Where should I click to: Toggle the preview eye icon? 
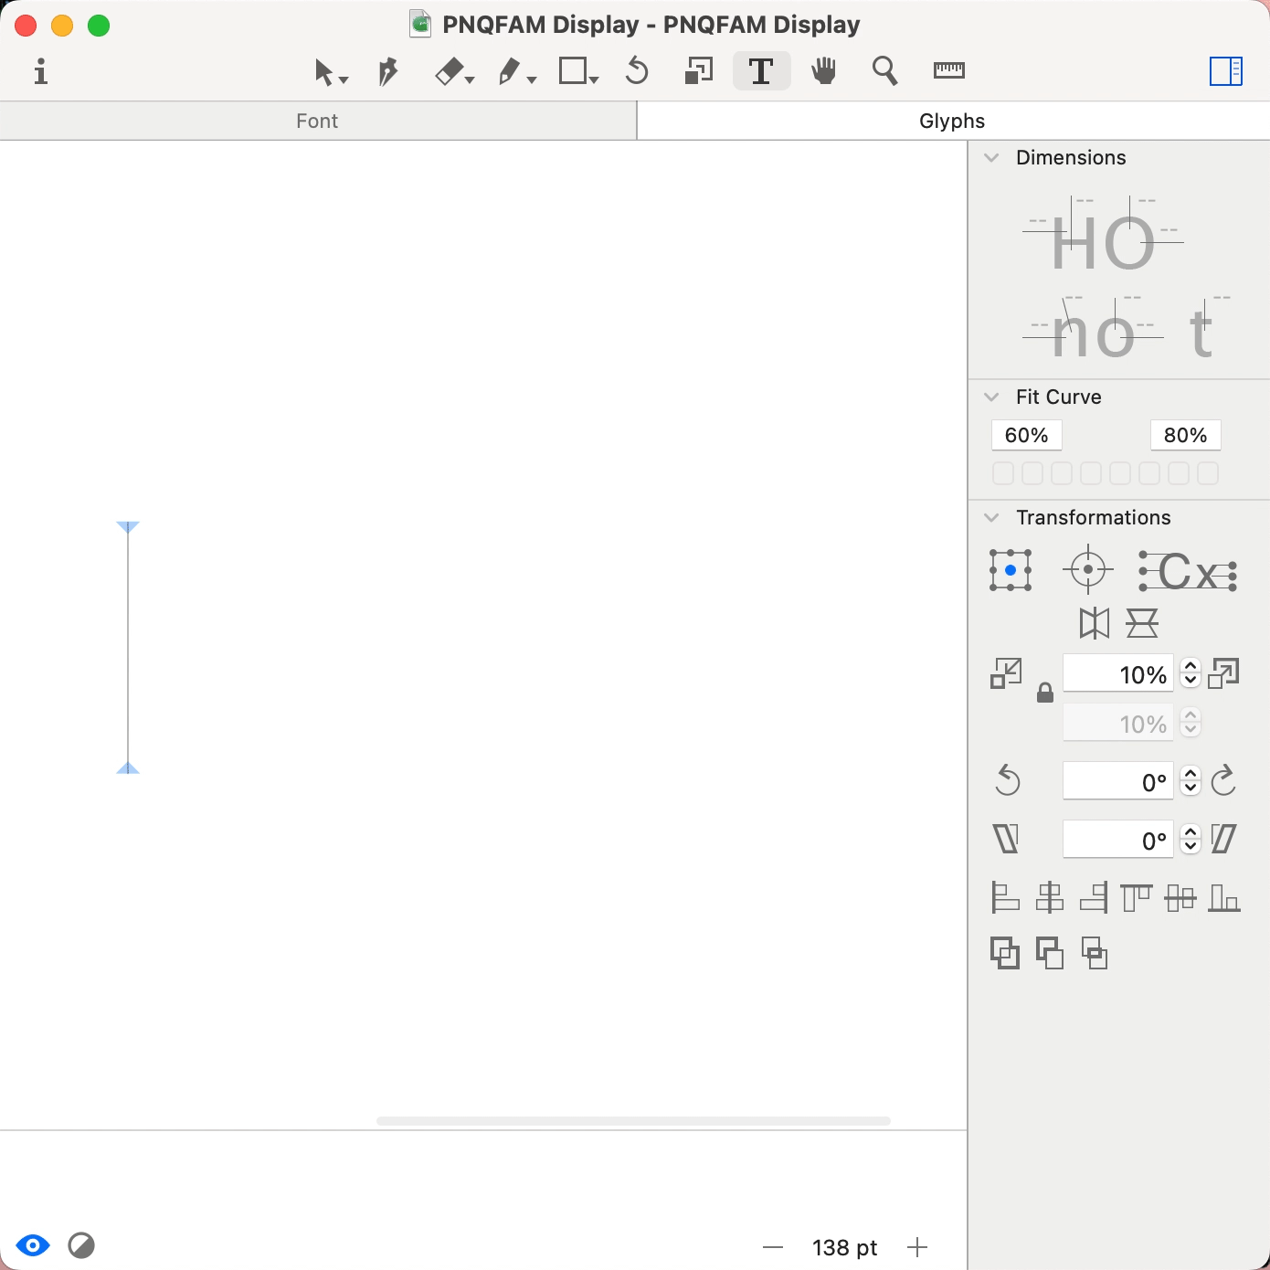[33, 1245]
